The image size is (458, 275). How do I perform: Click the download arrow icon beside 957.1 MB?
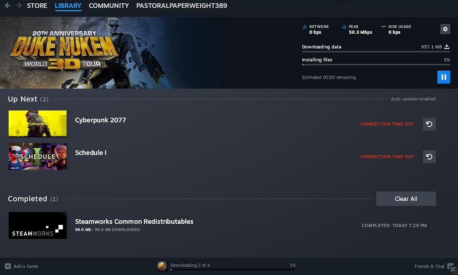[447, 47]
